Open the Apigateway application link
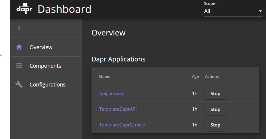Image resolution: width=266 pixels, height=139 pixels. 111,94
